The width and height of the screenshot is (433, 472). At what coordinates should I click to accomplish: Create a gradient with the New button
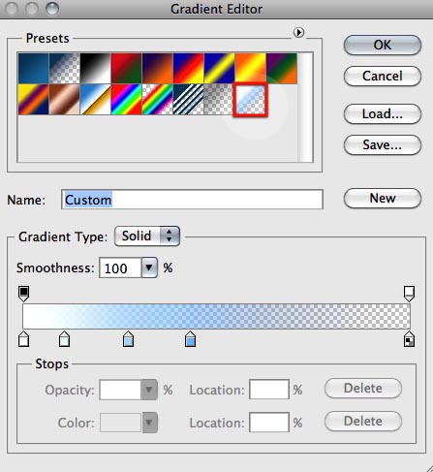point(383,198)
